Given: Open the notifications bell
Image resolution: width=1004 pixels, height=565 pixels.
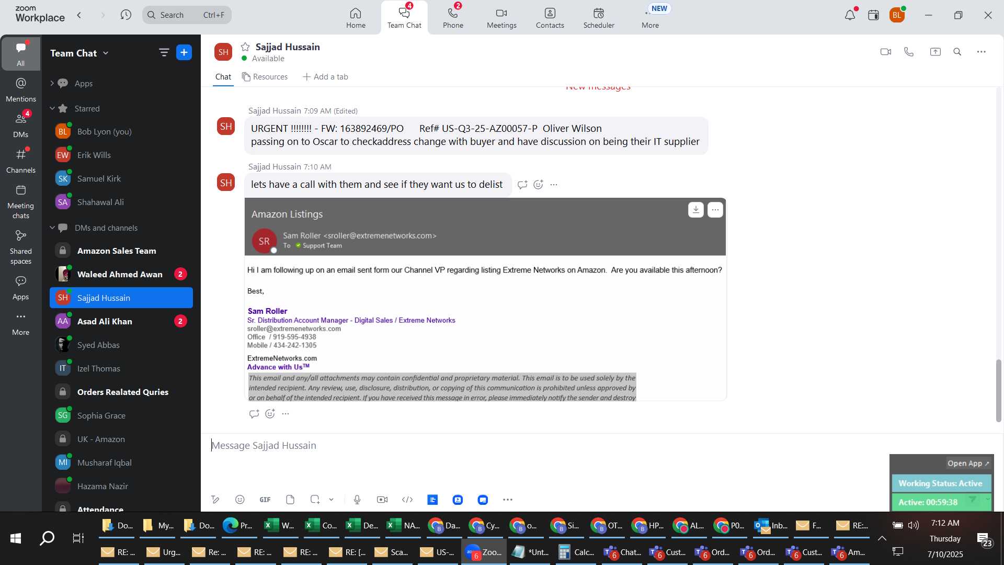Looking at the screenshot, I should coord(850,15).
